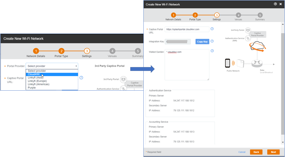285x157 pixels.
Task: Click into the Walled Garden text area
Action: tap(187, 65)
